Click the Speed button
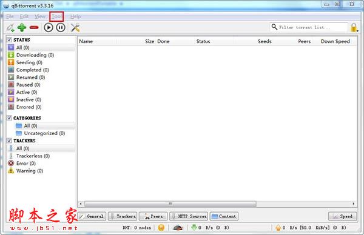Image resolution: width=364 pixels, height=235 pixels. tap(342, 216)
